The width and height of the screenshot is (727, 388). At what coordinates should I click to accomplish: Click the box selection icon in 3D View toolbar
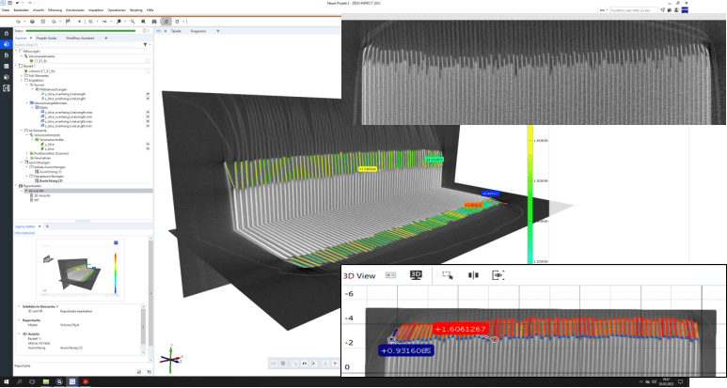point(448,275)
